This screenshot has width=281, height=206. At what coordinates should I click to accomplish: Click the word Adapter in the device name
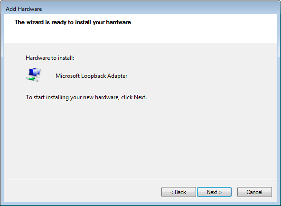(117, 76)
